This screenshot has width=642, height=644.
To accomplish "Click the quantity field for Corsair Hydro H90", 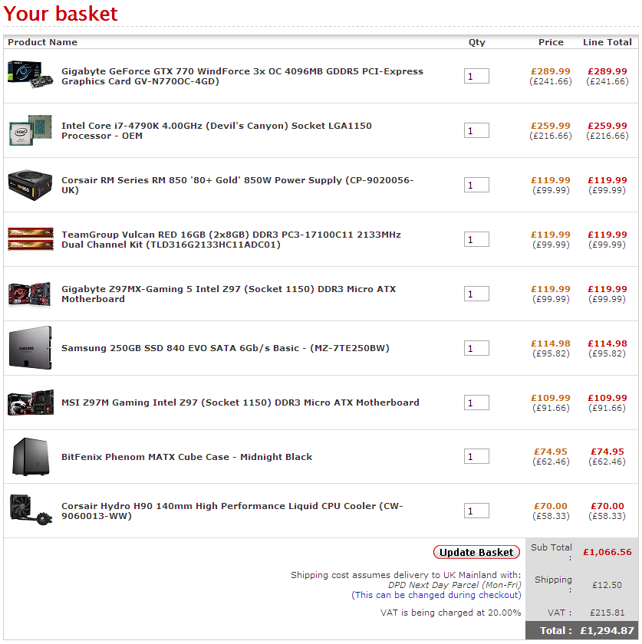I will 476,511.
